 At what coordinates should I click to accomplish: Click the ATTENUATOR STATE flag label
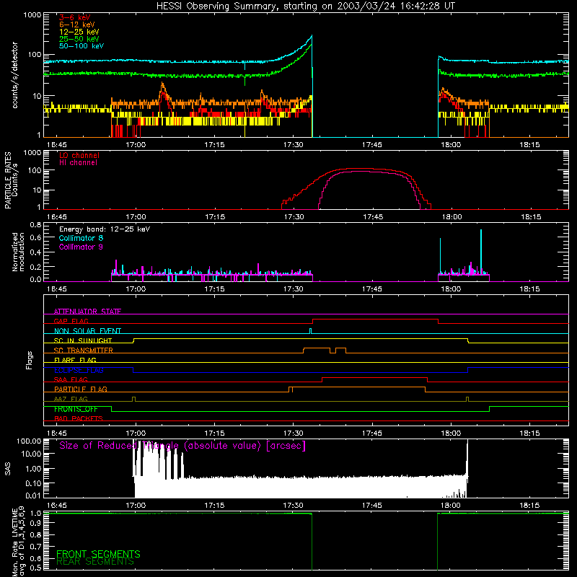point(87,312)
